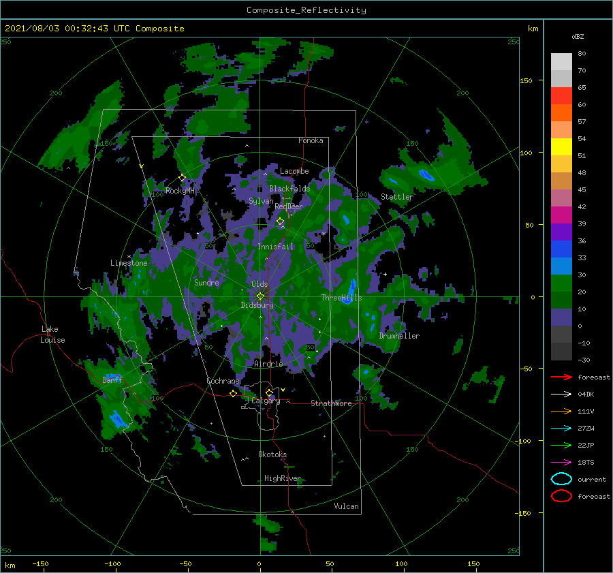Select the RedDeer city label

tap(289, 206)
